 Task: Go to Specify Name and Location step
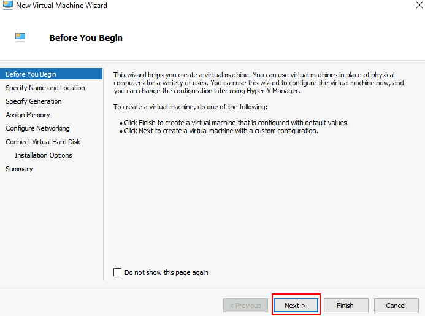coord(45,88)
